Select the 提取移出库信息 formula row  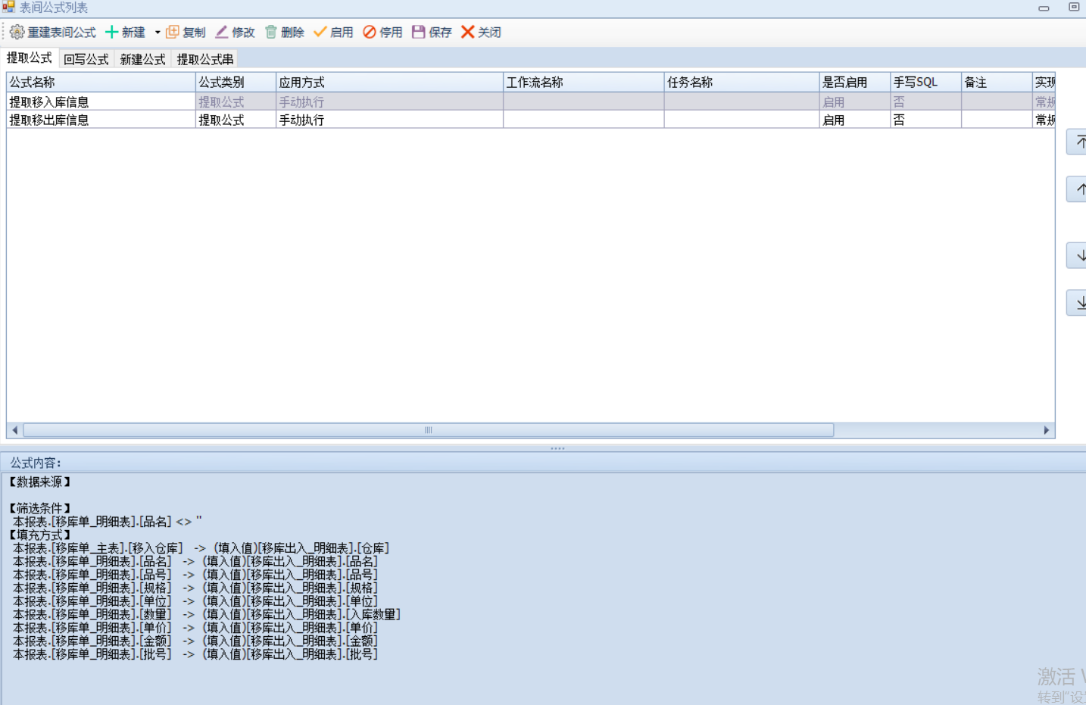pos(49,120)
